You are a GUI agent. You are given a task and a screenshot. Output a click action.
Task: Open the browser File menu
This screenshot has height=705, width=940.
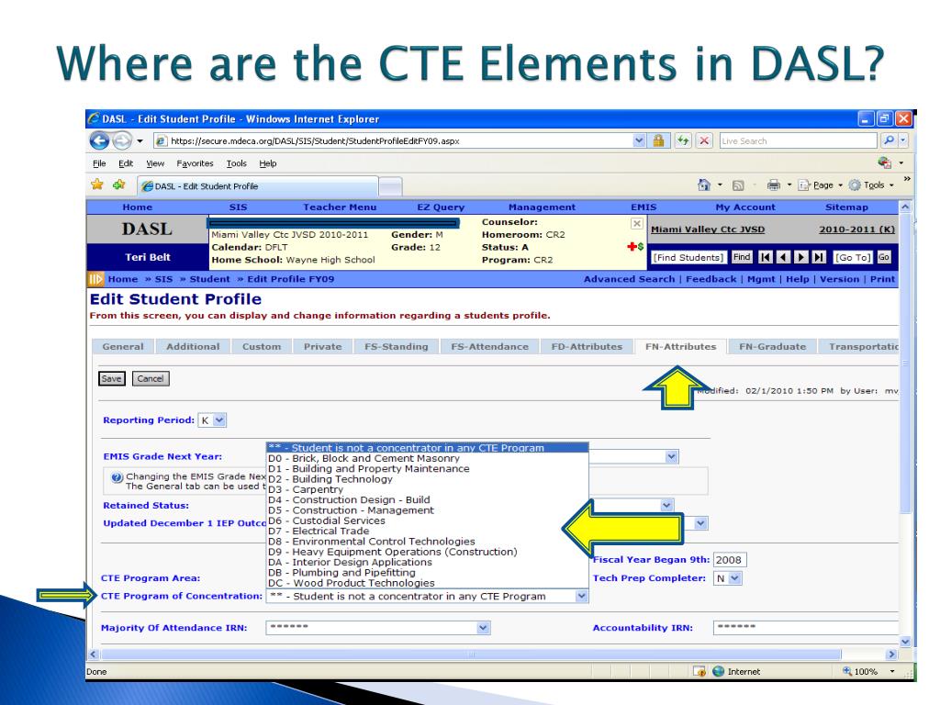[x=99, y=163]
